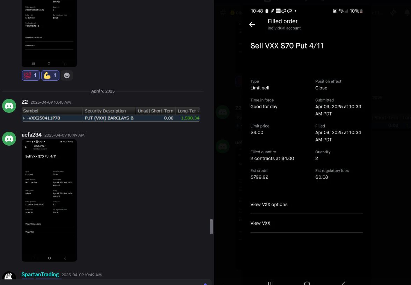Click the back arrow beside Filled order
This screenshot has height=285, width=411.
click(252, 24)
